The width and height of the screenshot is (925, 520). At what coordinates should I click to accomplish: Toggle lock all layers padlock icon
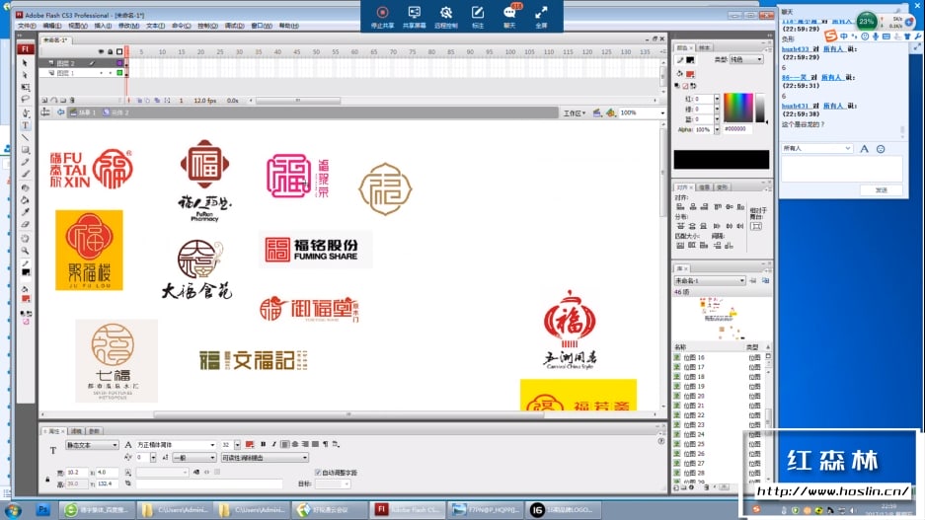click(110, 52)
